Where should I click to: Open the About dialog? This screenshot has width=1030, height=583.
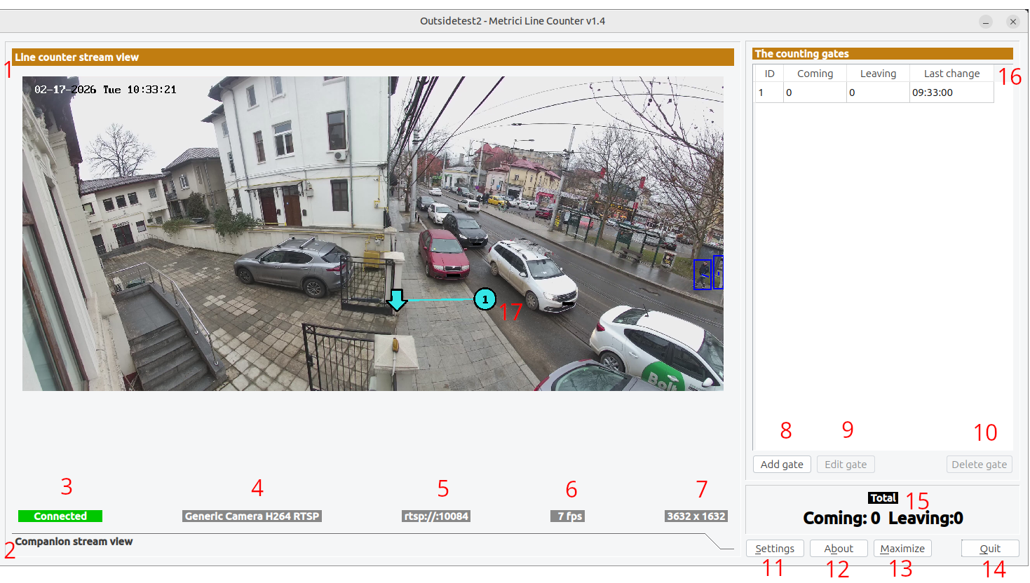coord(839,549)
